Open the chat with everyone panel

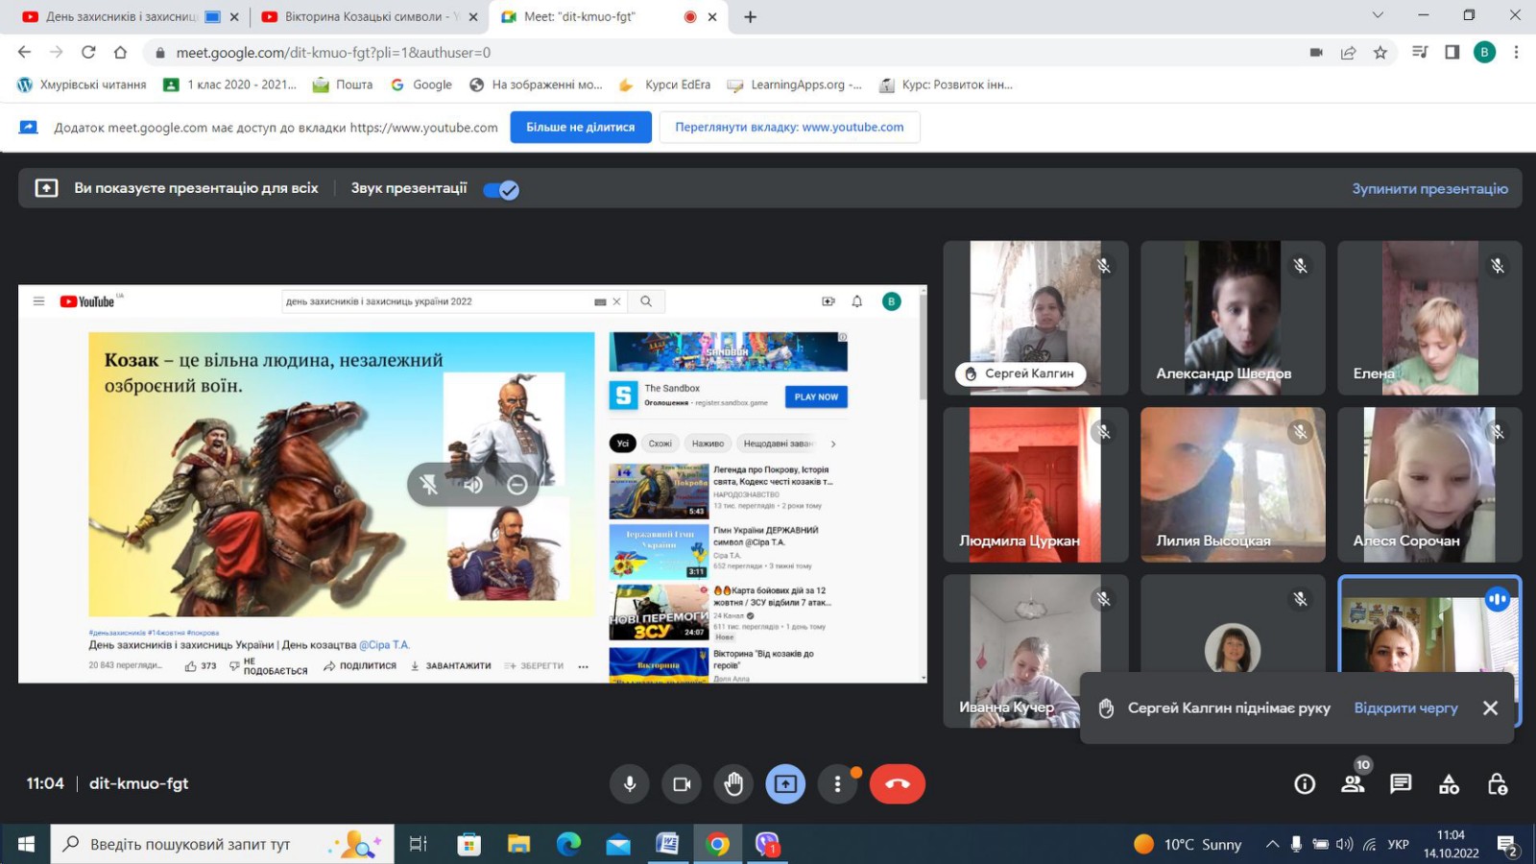[1401, 784]
